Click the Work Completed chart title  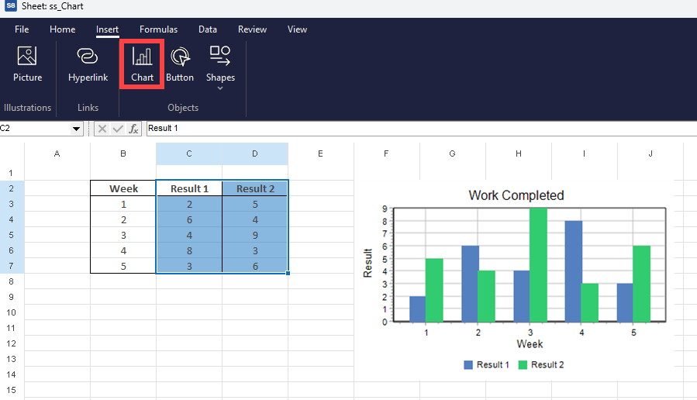(x=516, y=195)
